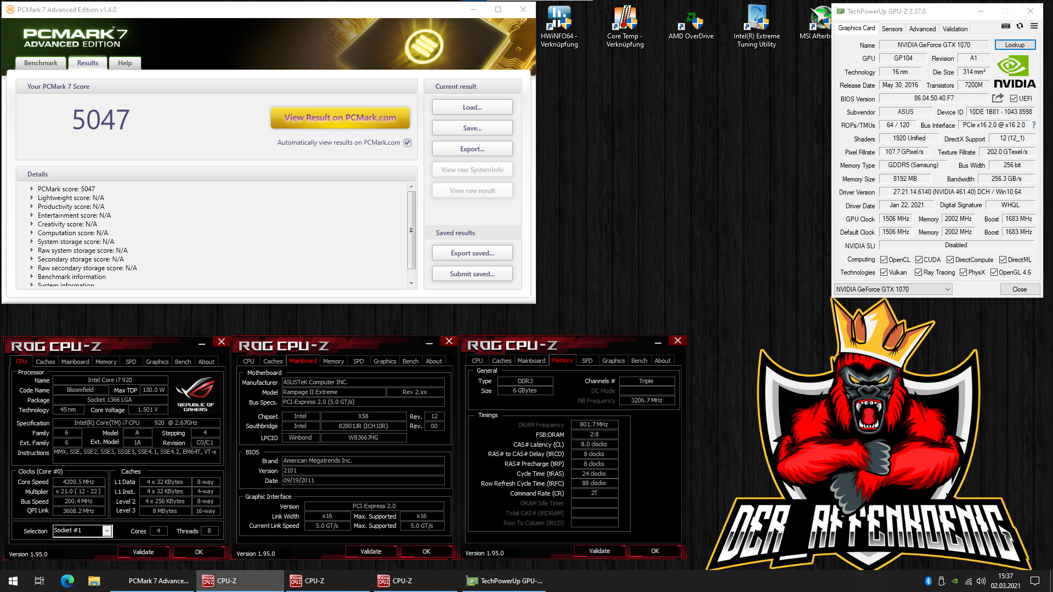Open AMD OverDrive desktop shortcut
Screen dimensions: 1053x592
[x=691, y=26]
